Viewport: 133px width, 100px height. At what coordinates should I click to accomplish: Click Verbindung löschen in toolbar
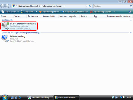pos(101,12)
